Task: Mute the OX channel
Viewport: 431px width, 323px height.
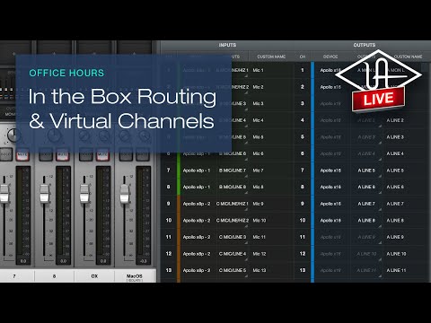Action: click(102, 155)
